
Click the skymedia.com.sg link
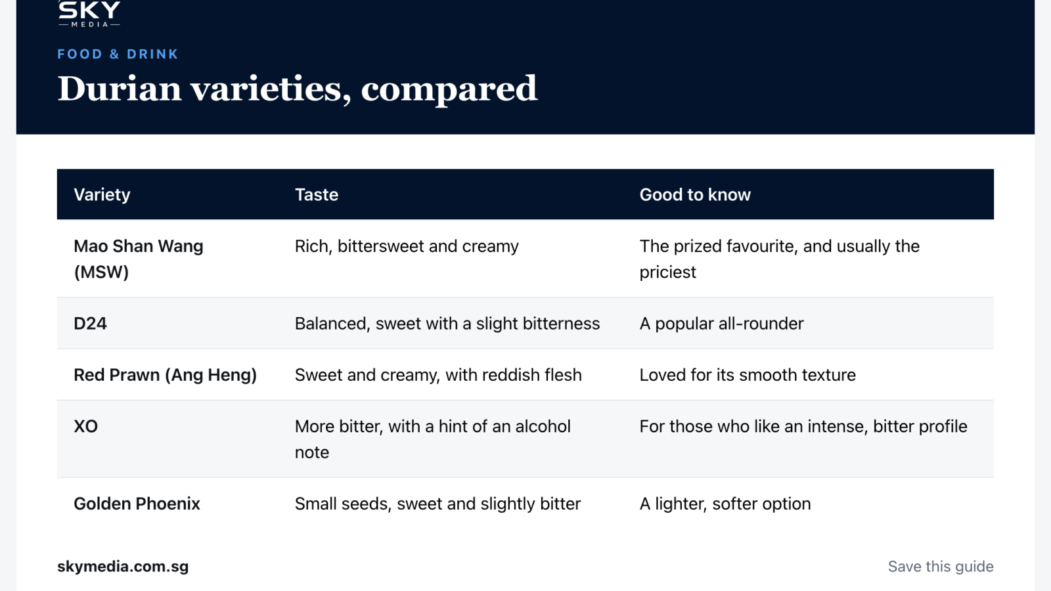pos(123,566)
